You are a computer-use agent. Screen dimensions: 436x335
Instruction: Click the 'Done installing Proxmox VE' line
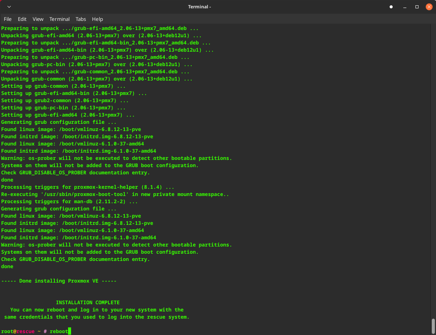59,281
